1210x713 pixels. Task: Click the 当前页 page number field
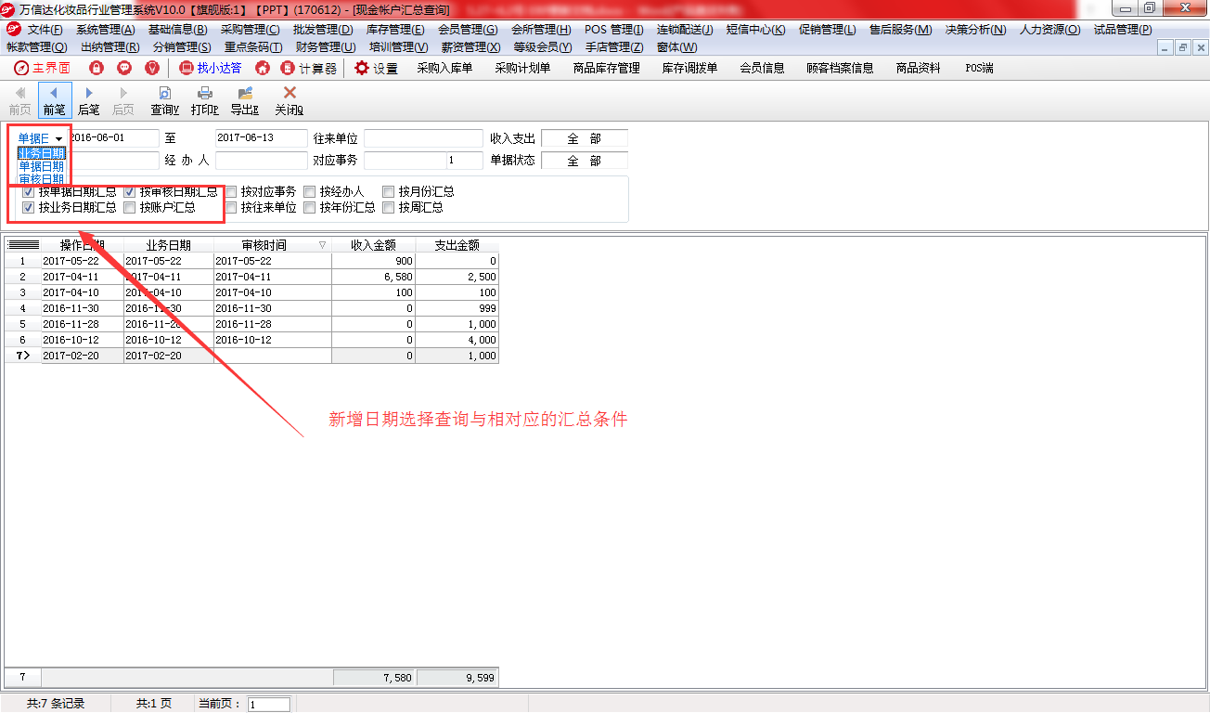click(x=269, y=704)
